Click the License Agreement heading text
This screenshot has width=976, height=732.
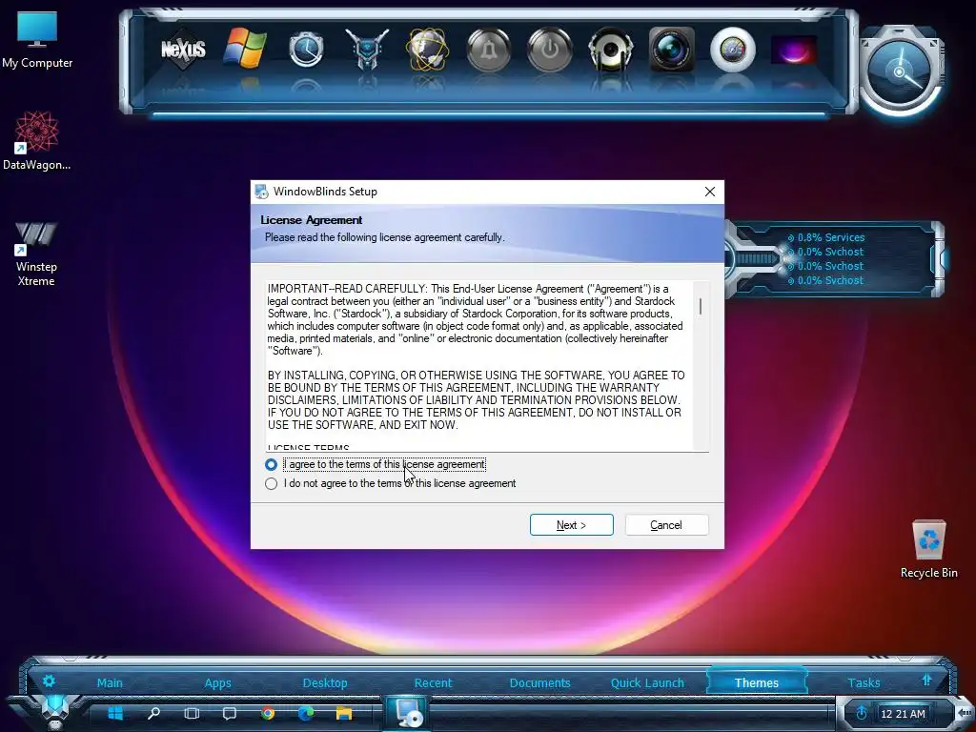click(312, 220)
